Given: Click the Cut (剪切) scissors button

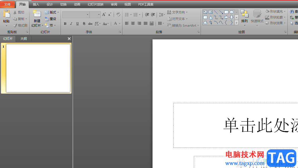Looking at the screenshot, I should (19, 12).
